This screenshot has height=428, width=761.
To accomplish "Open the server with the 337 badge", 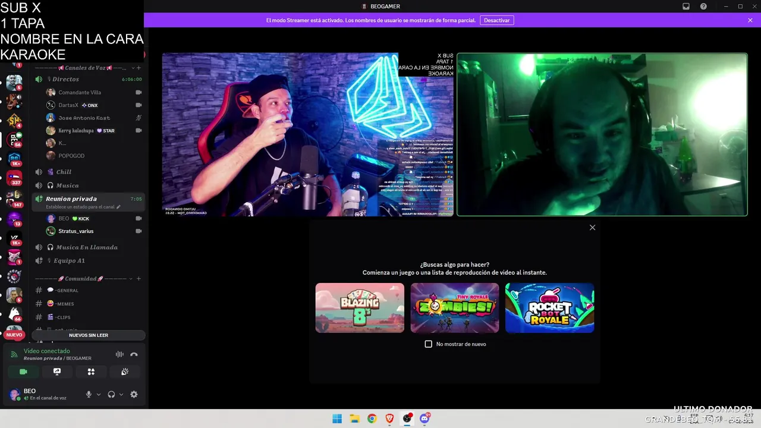I will point(14,178).
